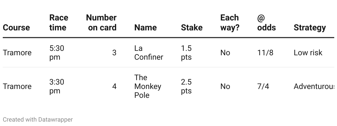Select the 7/4 odds cell

tap(263, 86)
